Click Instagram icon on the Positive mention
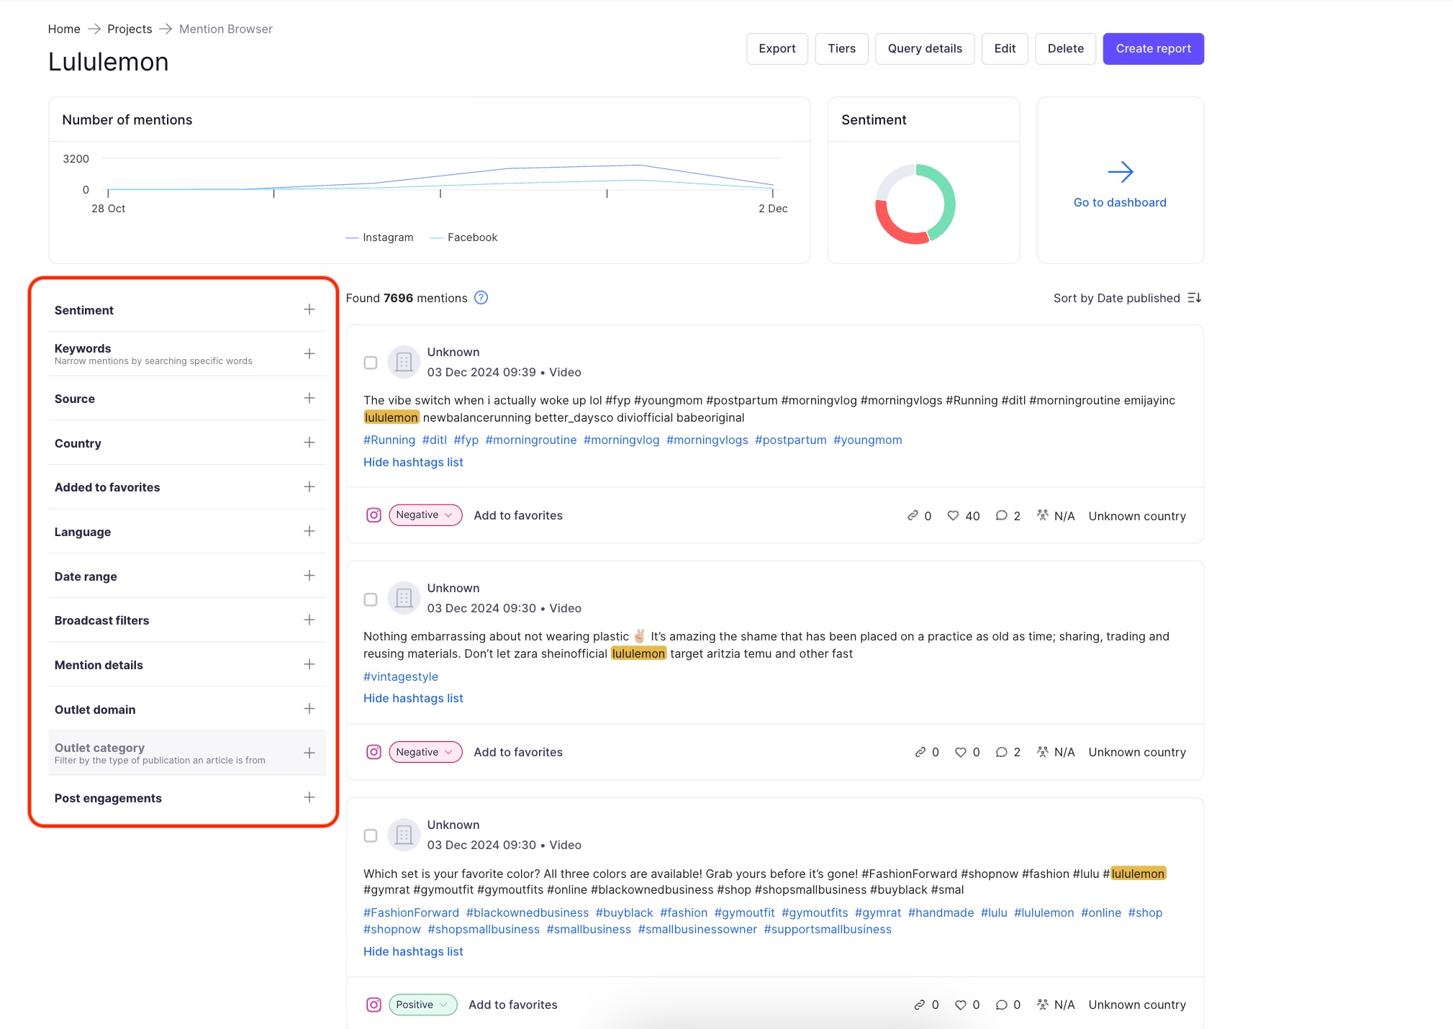 (x=374, y=1005)
